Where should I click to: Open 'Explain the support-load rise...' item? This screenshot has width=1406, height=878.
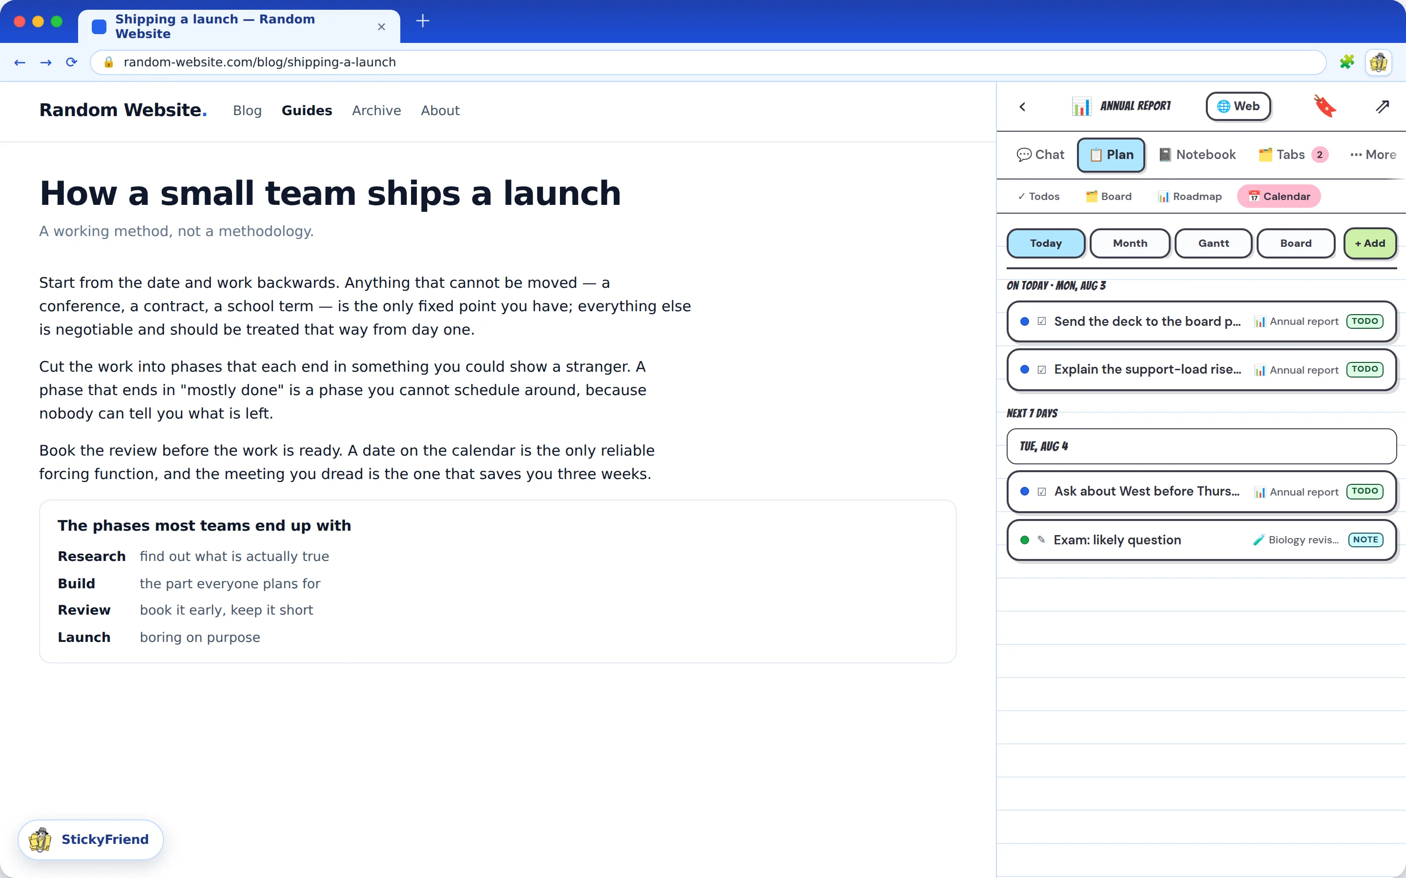[1201, 369]
